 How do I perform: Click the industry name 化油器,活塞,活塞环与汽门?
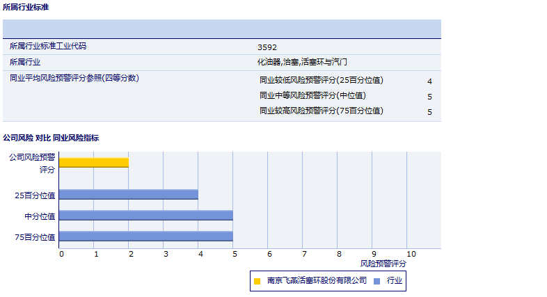[x=302, y=63]
